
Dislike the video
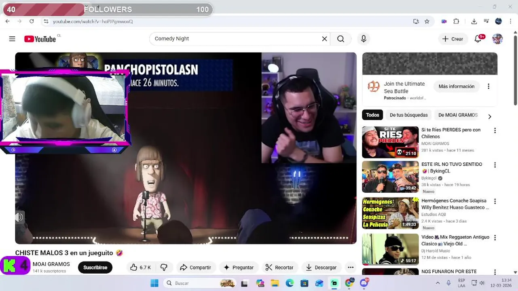pos(164,268)
